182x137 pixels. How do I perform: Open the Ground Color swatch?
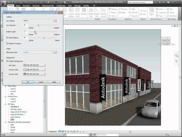point(34,74)
